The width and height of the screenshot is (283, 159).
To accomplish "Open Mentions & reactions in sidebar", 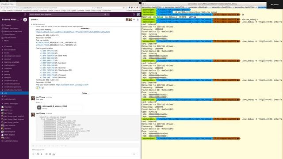I will click(13, 31).
